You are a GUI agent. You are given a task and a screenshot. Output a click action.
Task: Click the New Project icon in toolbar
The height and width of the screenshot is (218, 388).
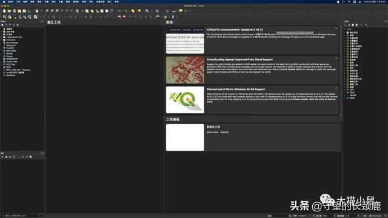pos(4,11)
